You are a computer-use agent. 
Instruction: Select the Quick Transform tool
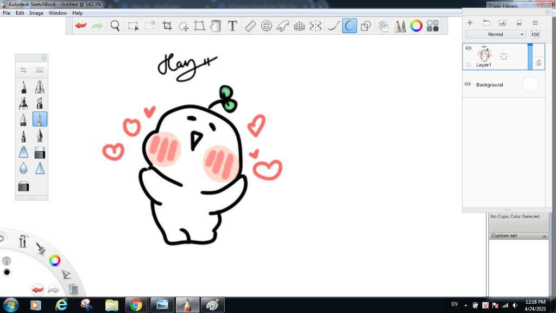point(184,26)
